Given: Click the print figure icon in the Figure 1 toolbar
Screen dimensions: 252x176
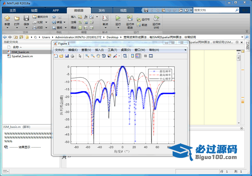Looking at the screenshot, I should [x=72, y=56].
